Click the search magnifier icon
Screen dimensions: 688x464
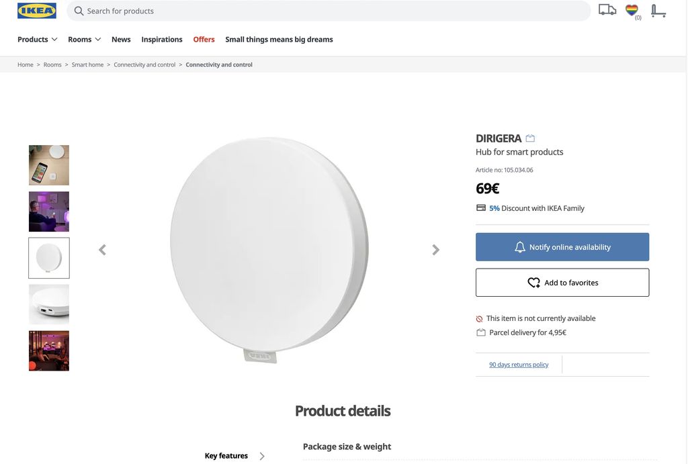click(79, 11)
